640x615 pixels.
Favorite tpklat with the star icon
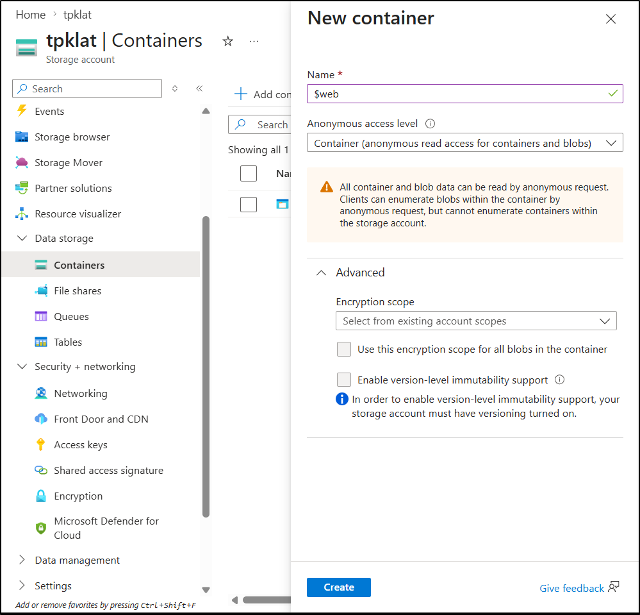click(227, 42)
